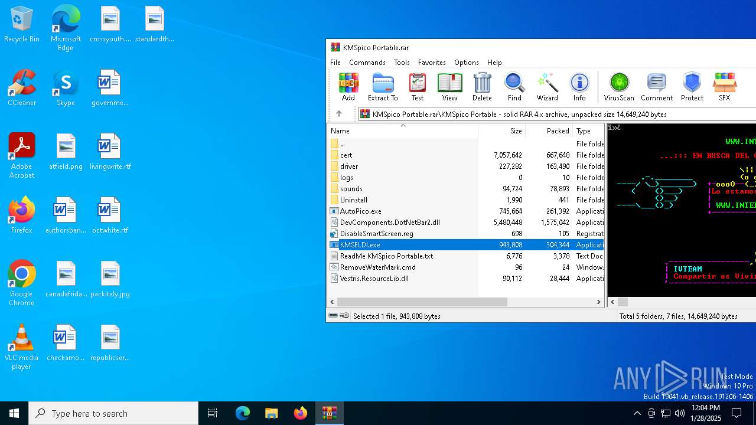Create an SFX archive
The height and width of the screenshot is (425, 756).
tap(725, 87)
